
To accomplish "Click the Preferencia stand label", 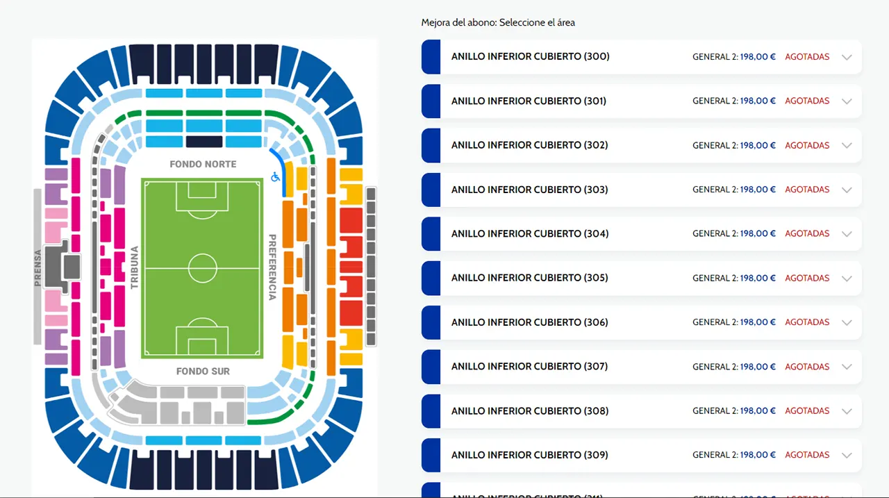I will coord(272,267).
